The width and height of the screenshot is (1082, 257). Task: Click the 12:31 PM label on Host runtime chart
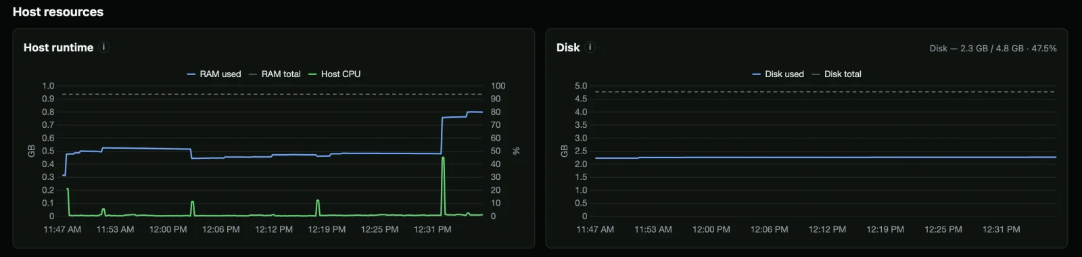pyautogui.click(x=433, y=229)
